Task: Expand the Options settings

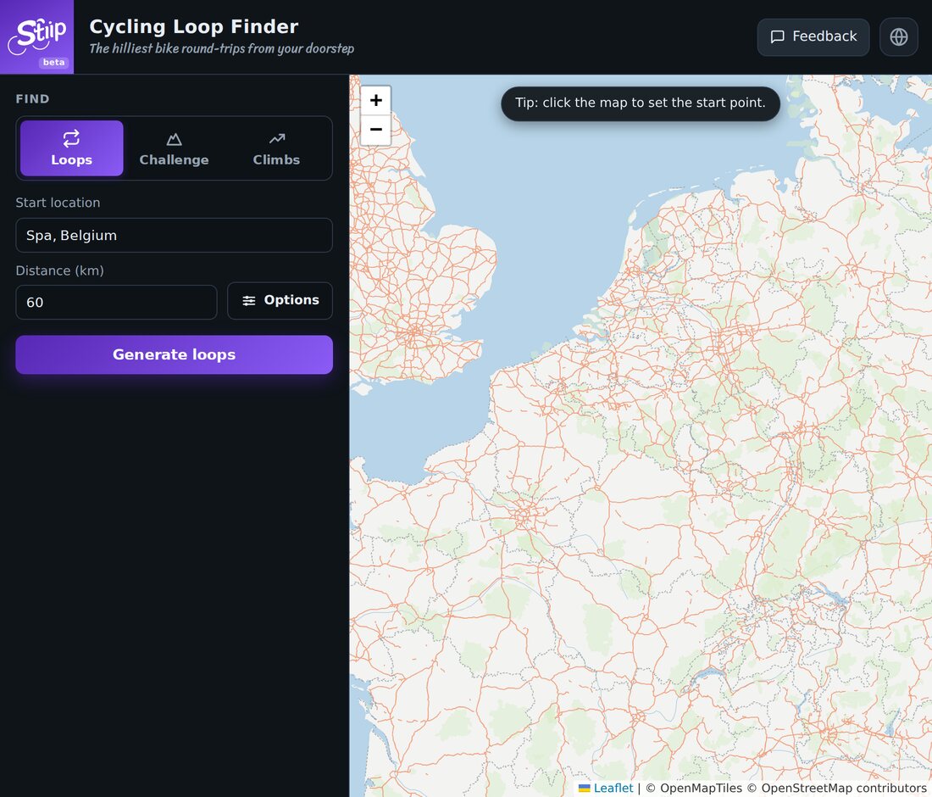Action: click(280, 300)
